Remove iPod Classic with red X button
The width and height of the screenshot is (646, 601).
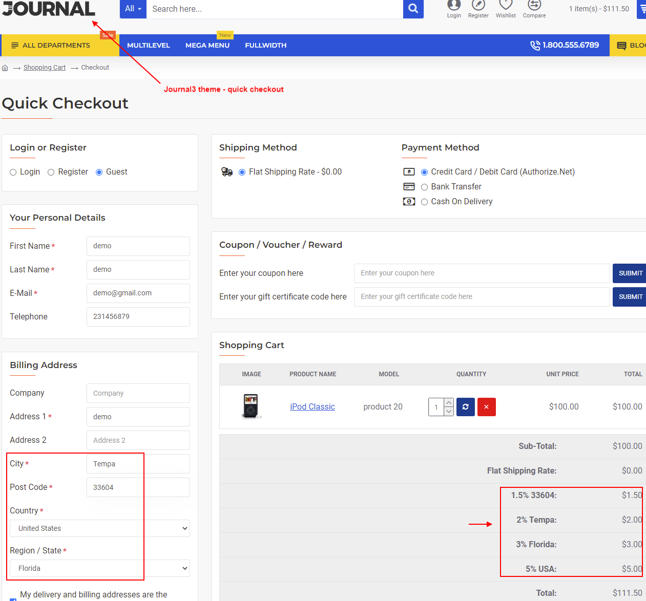(x=486, y=407)
